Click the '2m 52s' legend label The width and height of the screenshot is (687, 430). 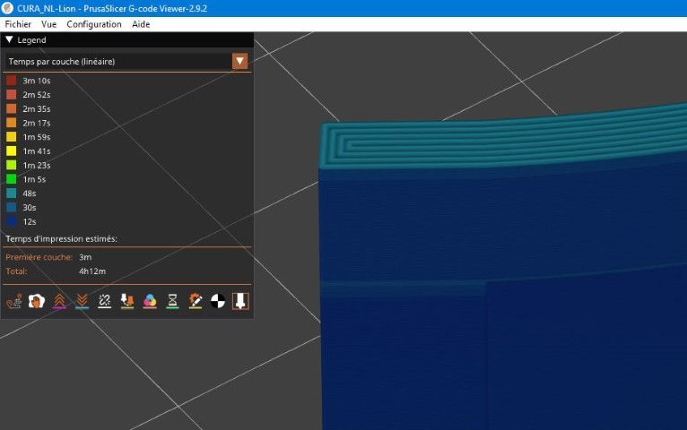pyautogui.click(x=37, y=94)
